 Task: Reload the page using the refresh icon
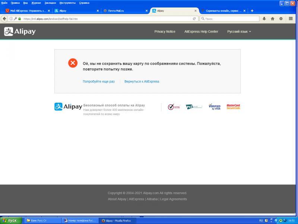click(x=194, y=19)
